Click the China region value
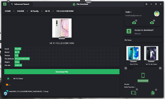This screenshot has height=99, width=165. pos(17,62)
